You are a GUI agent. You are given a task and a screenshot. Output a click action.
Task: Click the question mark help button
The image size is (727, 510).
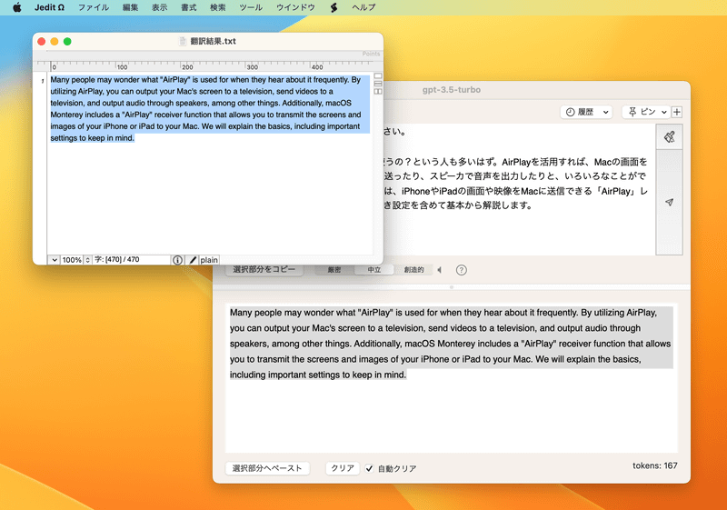pos(461,270)
